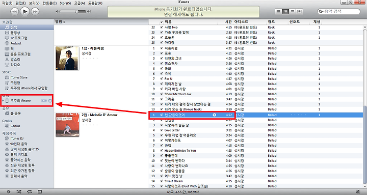Switch to Cover Flow view

pos(299,11)
